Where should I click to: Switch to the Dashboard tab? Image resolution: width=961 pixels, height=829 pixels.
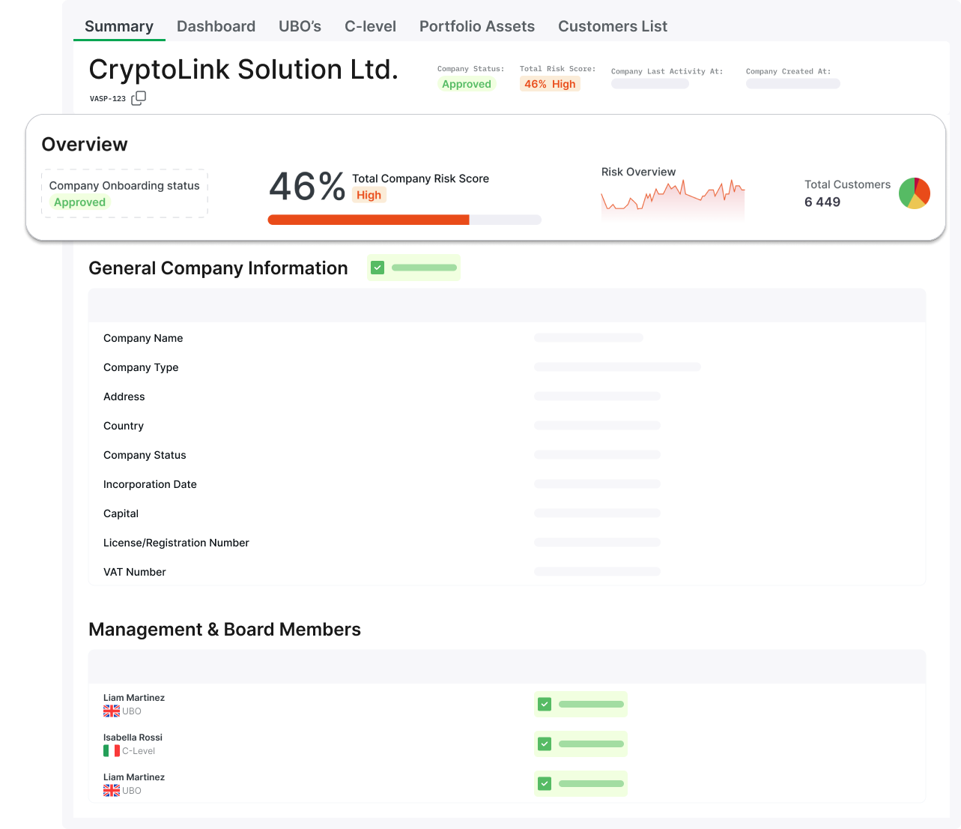click(216, 26)
